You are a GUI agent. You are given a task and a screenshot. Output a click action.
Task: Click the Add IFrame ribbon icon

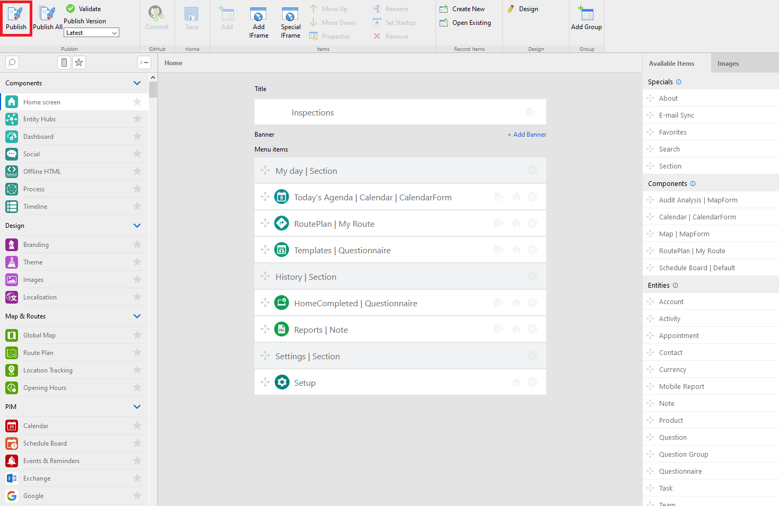click(x=258, y=23)
